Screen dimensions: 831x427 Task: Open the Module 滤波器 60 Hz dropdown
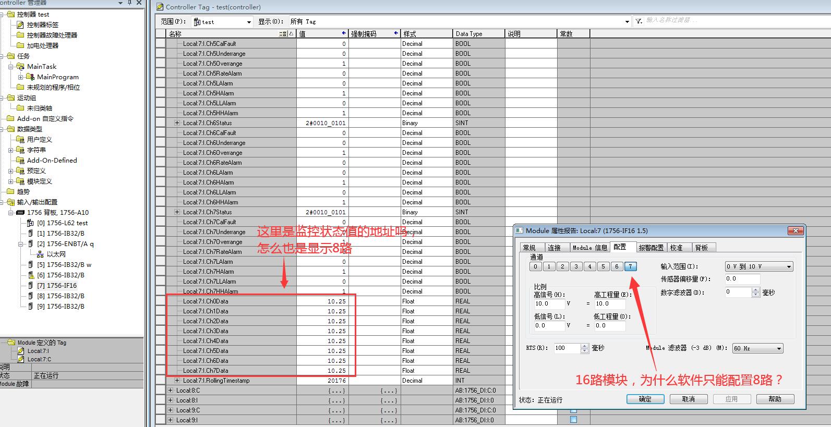click(779, 348)
